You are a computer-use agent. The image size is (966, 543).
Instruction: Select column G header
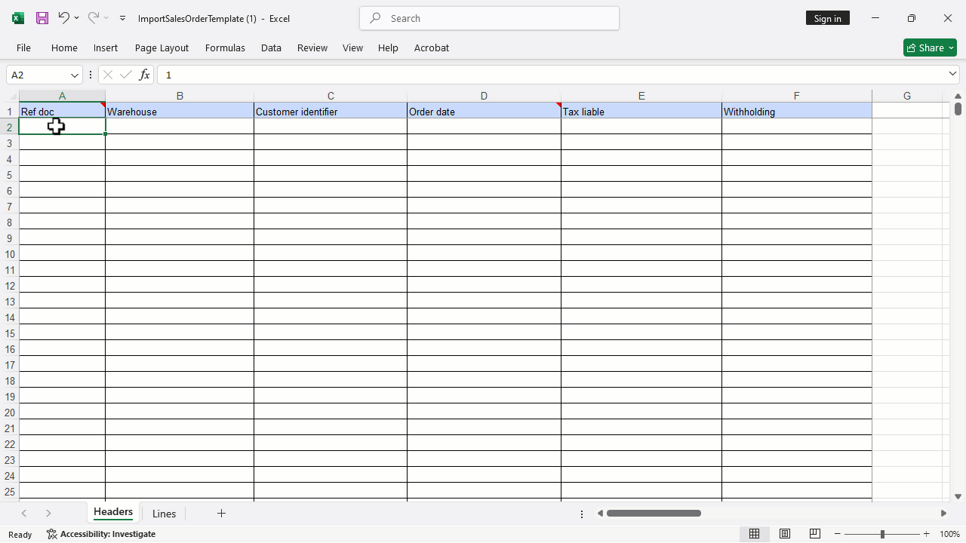pyautogui.click(x=907, y=96)
